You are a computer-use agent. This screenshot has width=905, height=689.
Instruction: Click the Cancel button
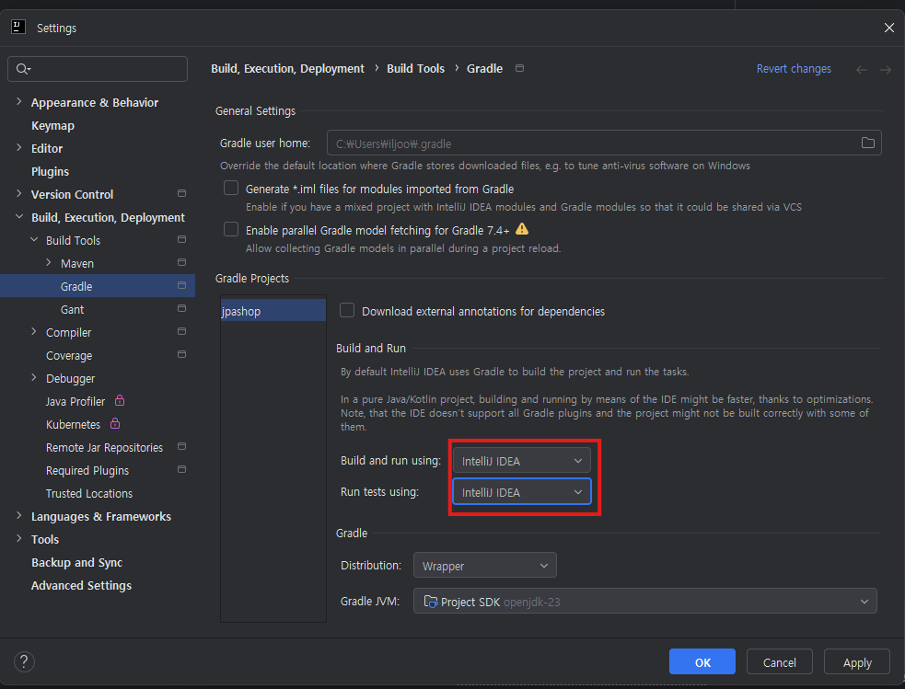click(779, 662)
